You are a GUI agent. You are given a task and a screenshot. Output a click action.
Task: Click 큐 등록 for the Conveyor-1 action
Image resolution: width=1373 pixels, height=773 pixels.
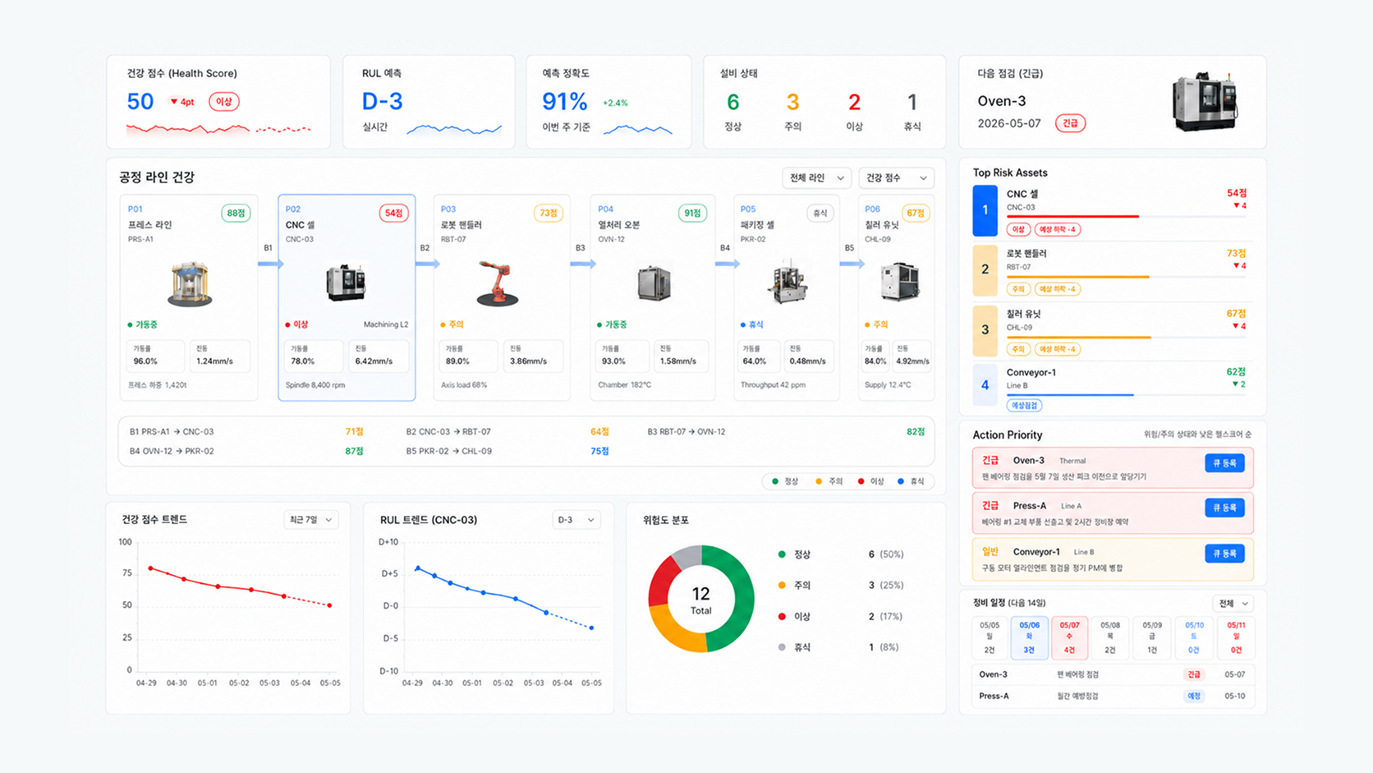(x=1224, y=554)
